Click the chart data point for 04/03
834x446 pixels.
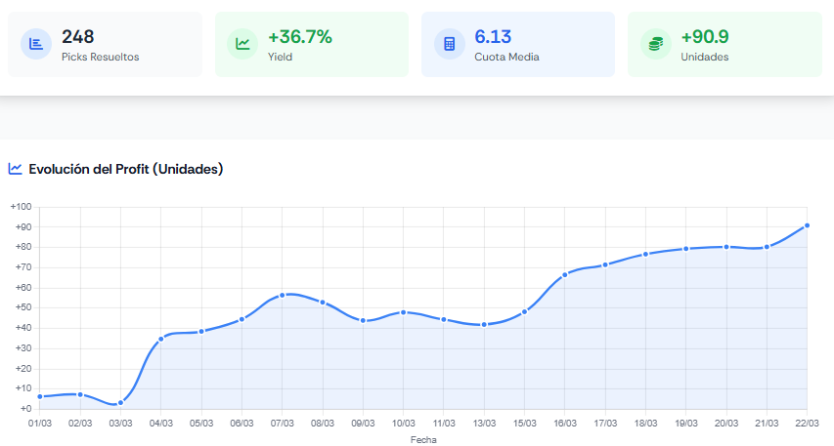pyautogui.click(x=161, y=339)
